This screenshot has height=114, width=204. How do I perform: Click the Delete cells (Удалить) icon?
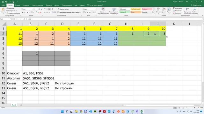pyautogui.click(x=164, y=9)
